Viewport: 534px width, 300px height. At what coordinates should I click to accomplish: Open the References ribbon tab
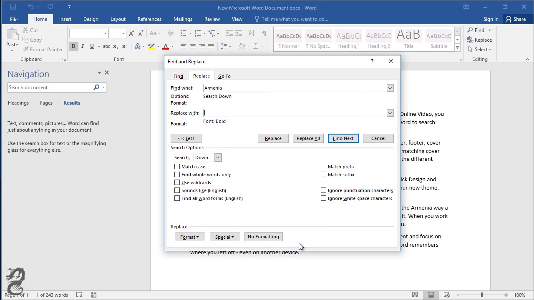point(149,19)
